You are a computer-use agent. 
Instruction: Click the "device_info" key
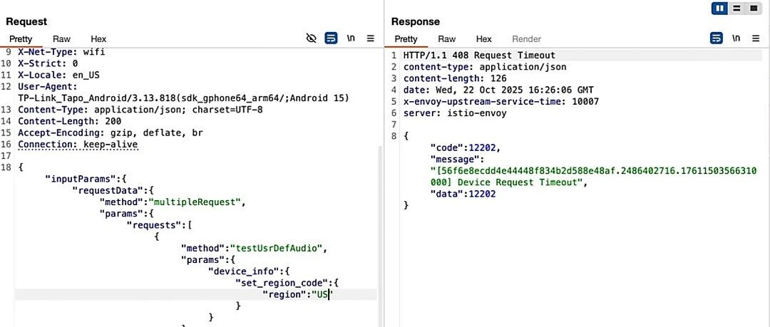pyautogui.click(x=243, y=271)
